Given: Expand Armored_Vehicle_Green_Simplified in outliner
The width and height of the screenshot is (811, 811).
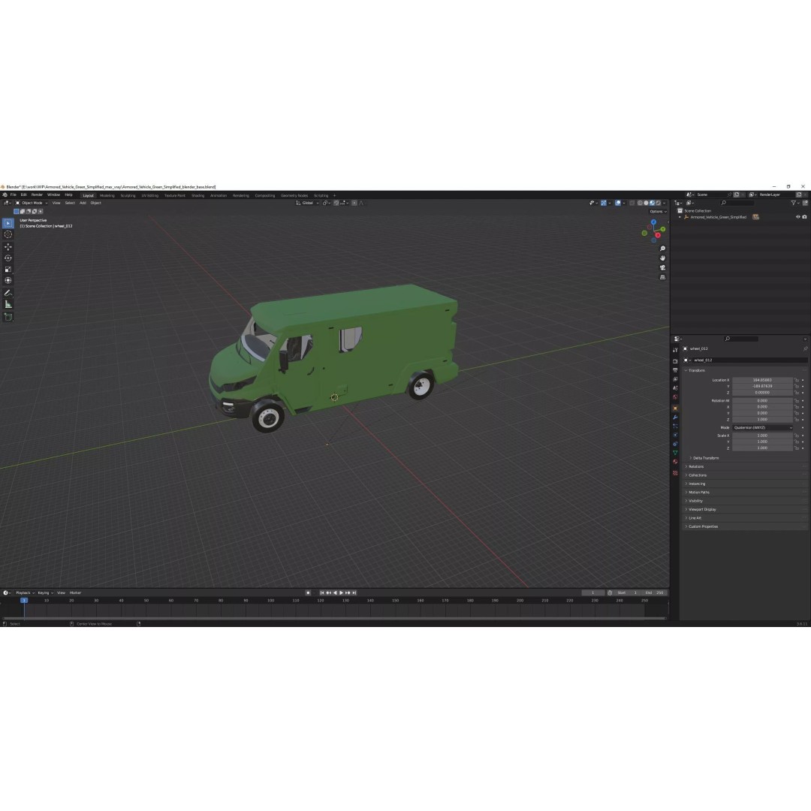Looking at the screenshot, I should click(x=680, y=217).
